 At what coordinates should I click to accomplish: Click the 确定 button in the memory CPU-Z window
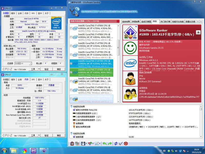pos(59,135)
